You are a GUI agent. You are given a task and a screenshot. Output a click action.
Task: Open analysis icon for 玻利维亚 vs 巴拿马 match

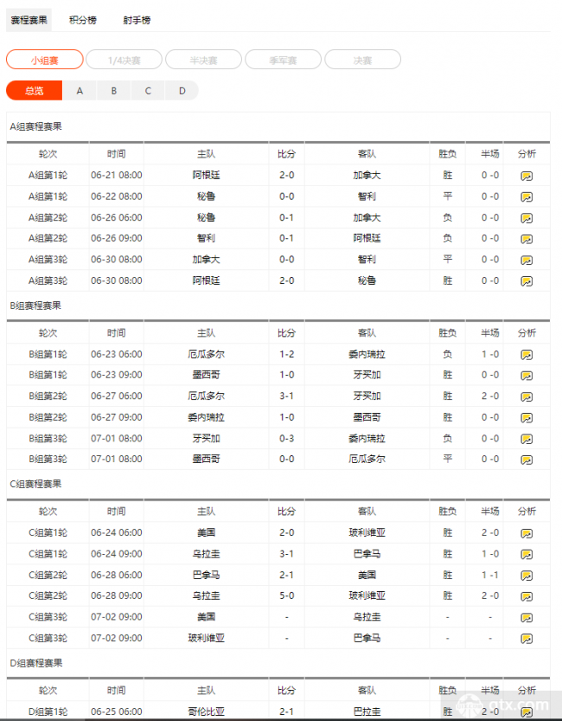pyautogui.click(x=527, y=638)
